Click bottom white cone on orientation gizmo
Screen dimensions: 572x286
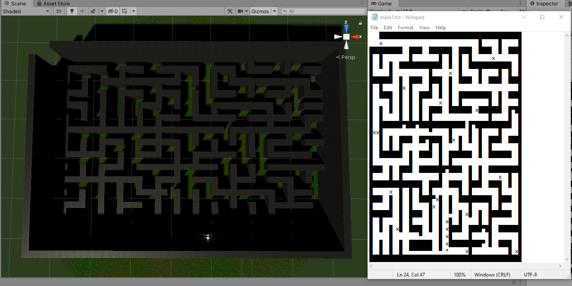(346, 45)
